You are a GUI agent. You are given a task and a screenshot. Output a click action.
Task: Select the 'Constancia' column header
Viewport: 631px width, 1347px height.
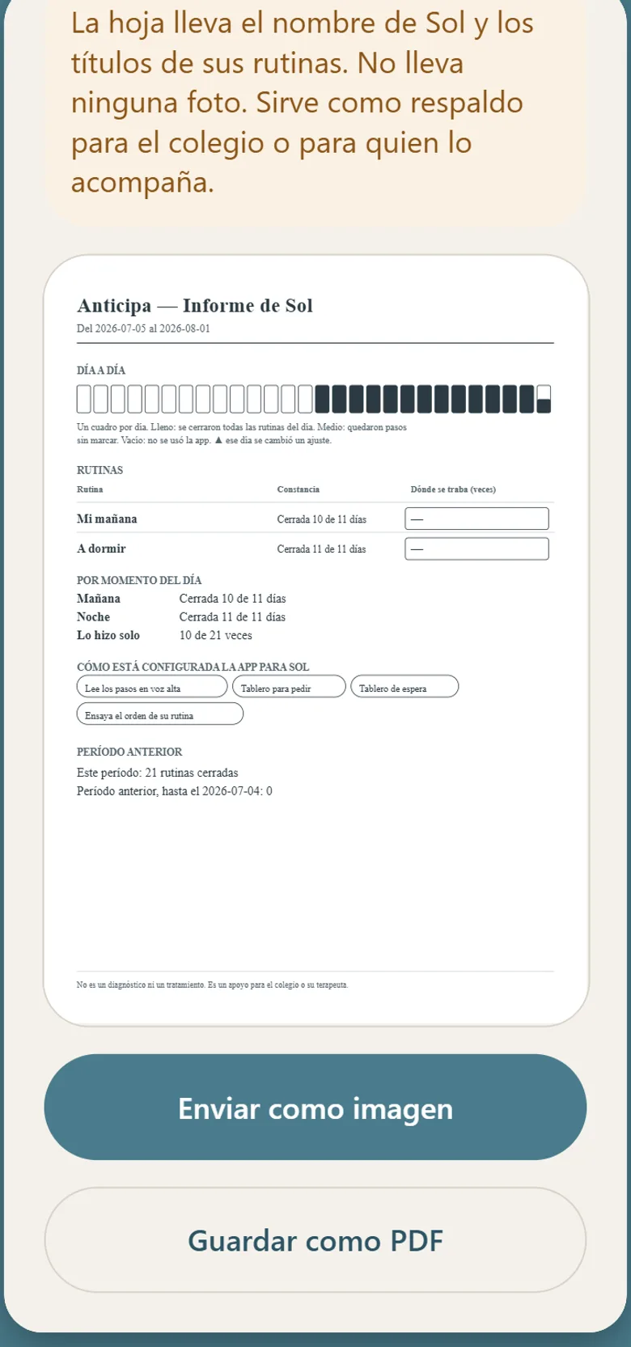click(x=299, y=489)
